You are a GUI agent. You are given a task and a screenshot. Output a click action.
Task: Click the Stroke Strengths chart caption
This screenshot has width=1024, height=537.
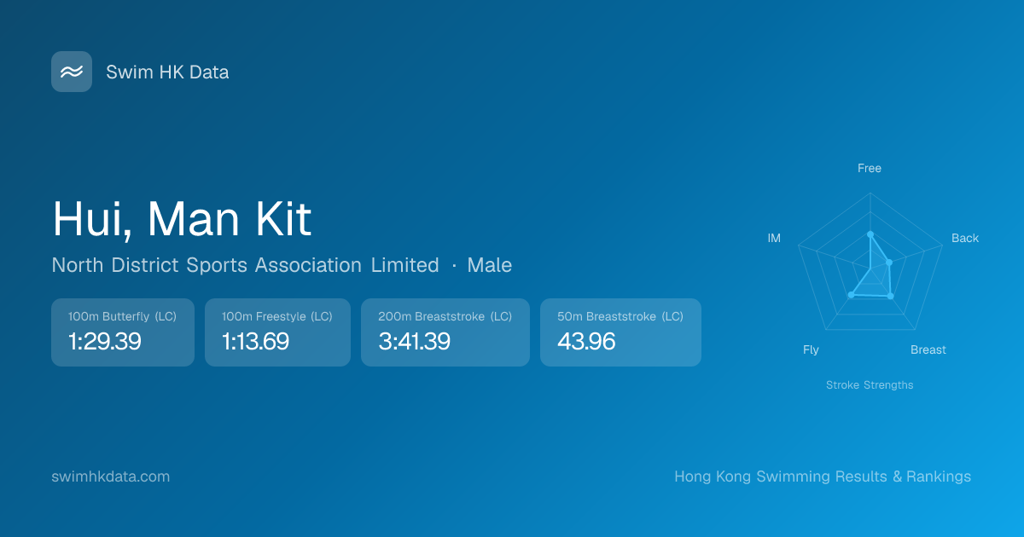tap(870, 385)
